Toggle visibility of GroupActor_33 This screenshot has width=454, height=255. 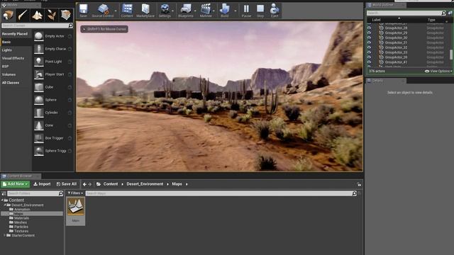369,52
